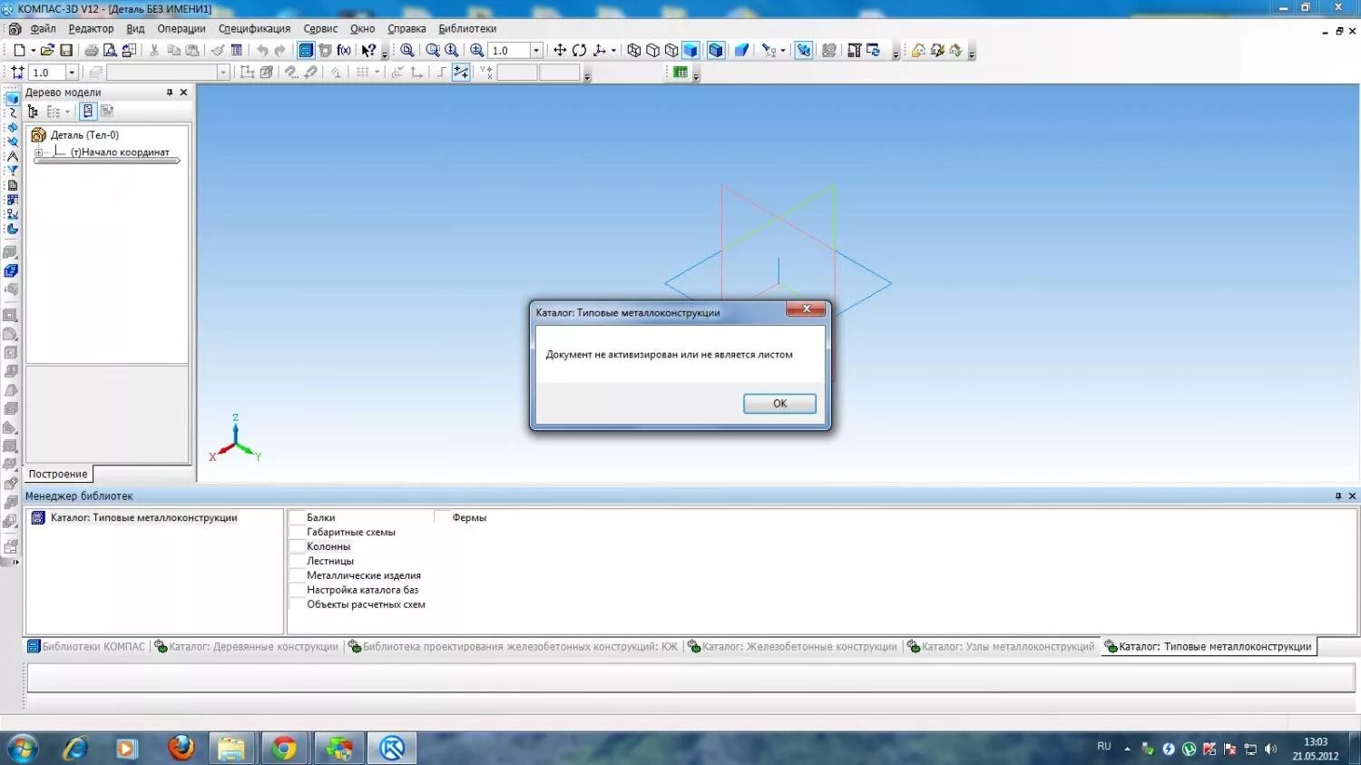Open the Сервис menu
1361x765 pixels.
click(x=320, y=29)
